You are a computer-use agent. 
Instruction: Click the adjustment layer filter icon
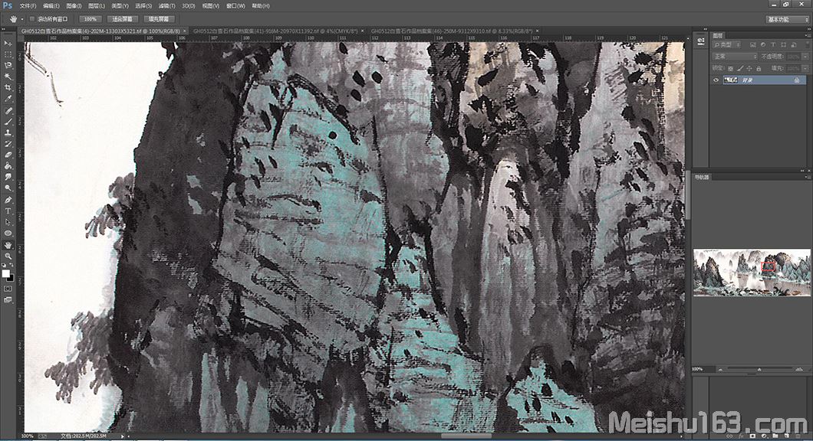(x=762, y=45)
